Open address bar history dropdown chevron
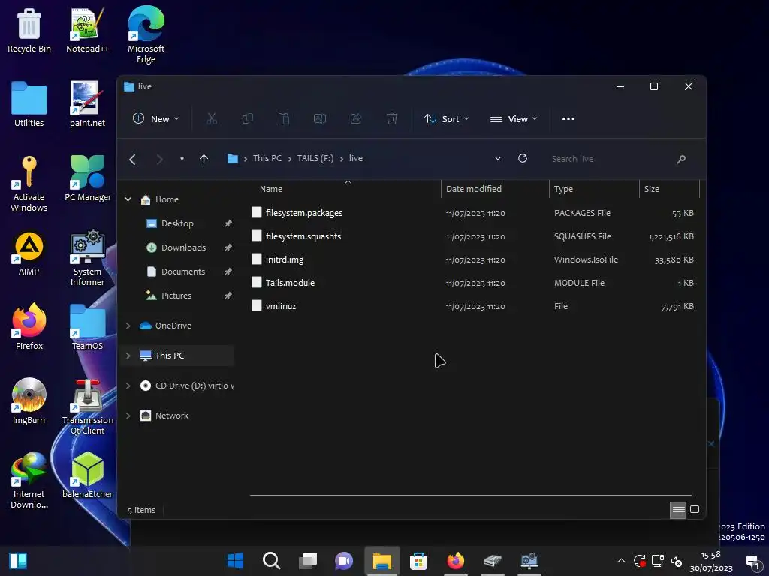This screenshot has width=769, height=576. click(x=497, y=159)
